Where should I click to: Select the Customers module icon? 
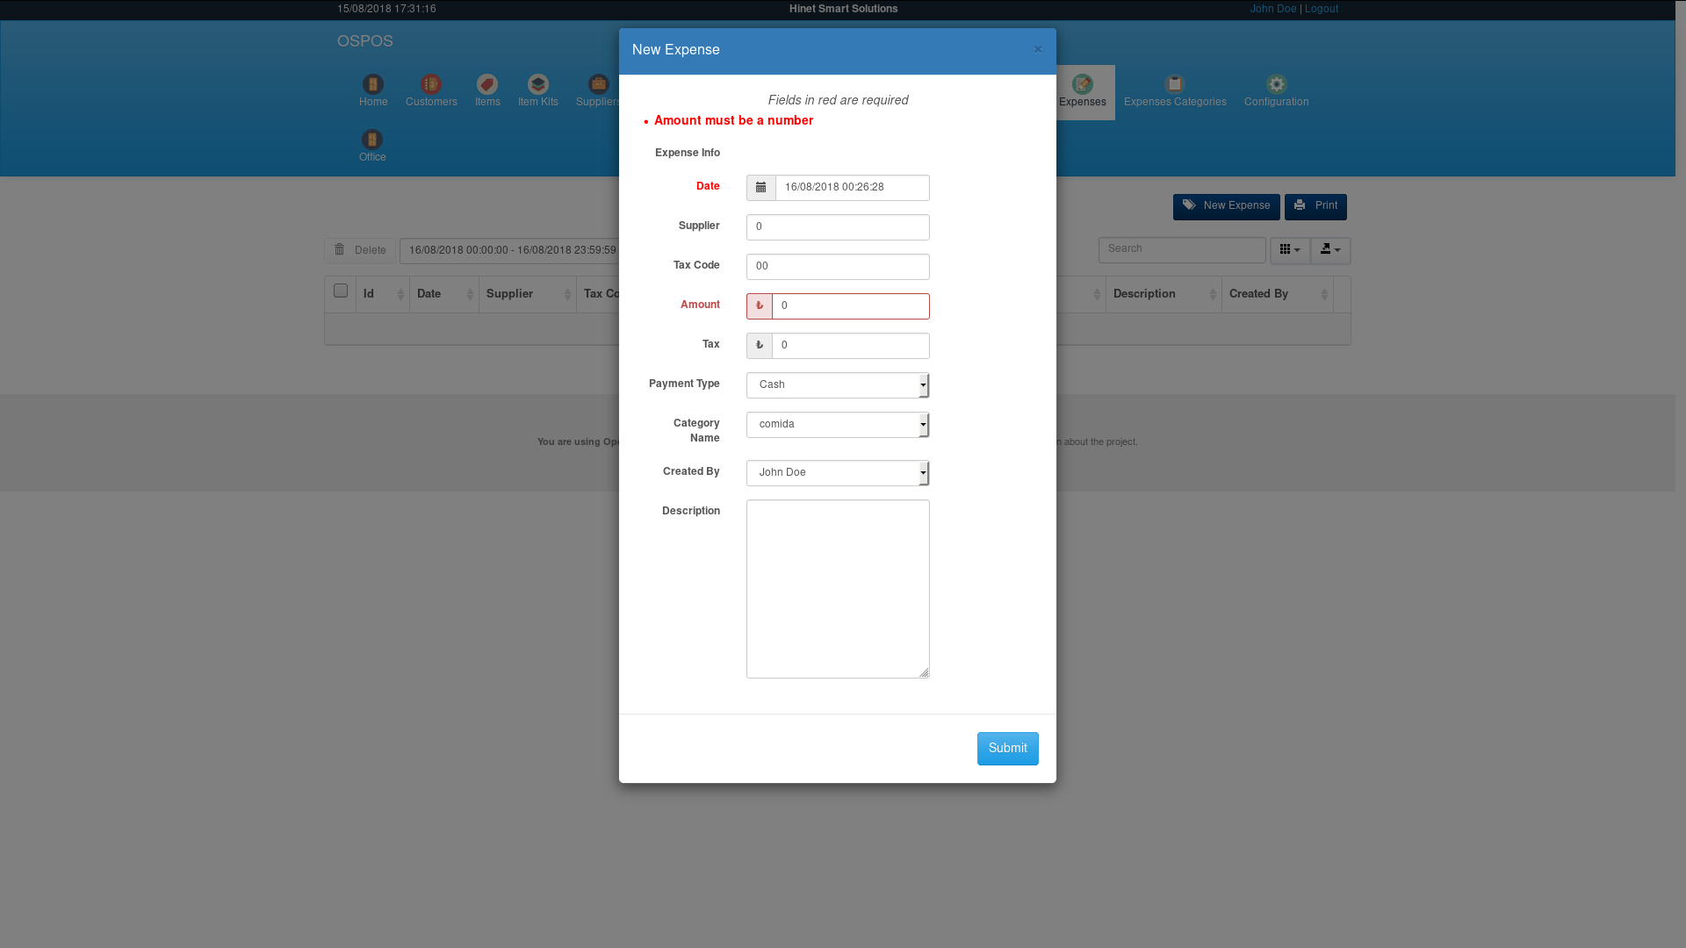click(x=431, y=84)
